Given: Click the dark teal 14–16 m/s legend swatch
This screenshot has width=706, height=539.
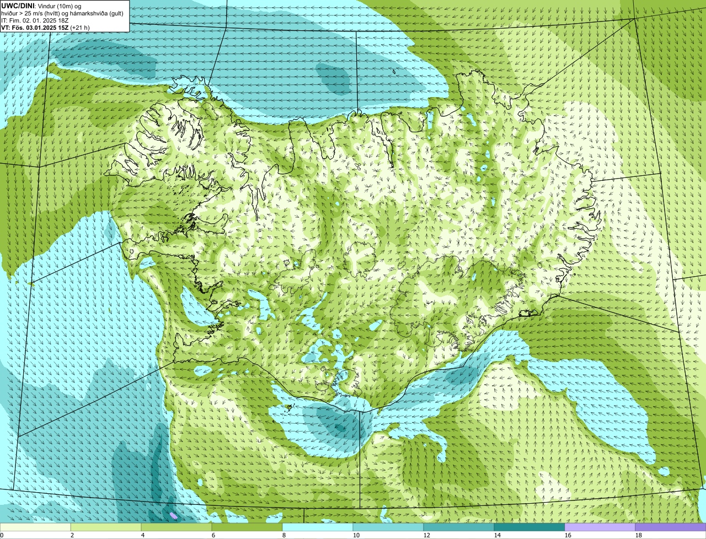Looking at the screenshot, I should [529, 527].
